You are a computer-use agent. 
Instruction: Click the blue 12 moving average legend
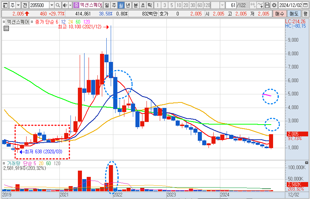point(63,22)
